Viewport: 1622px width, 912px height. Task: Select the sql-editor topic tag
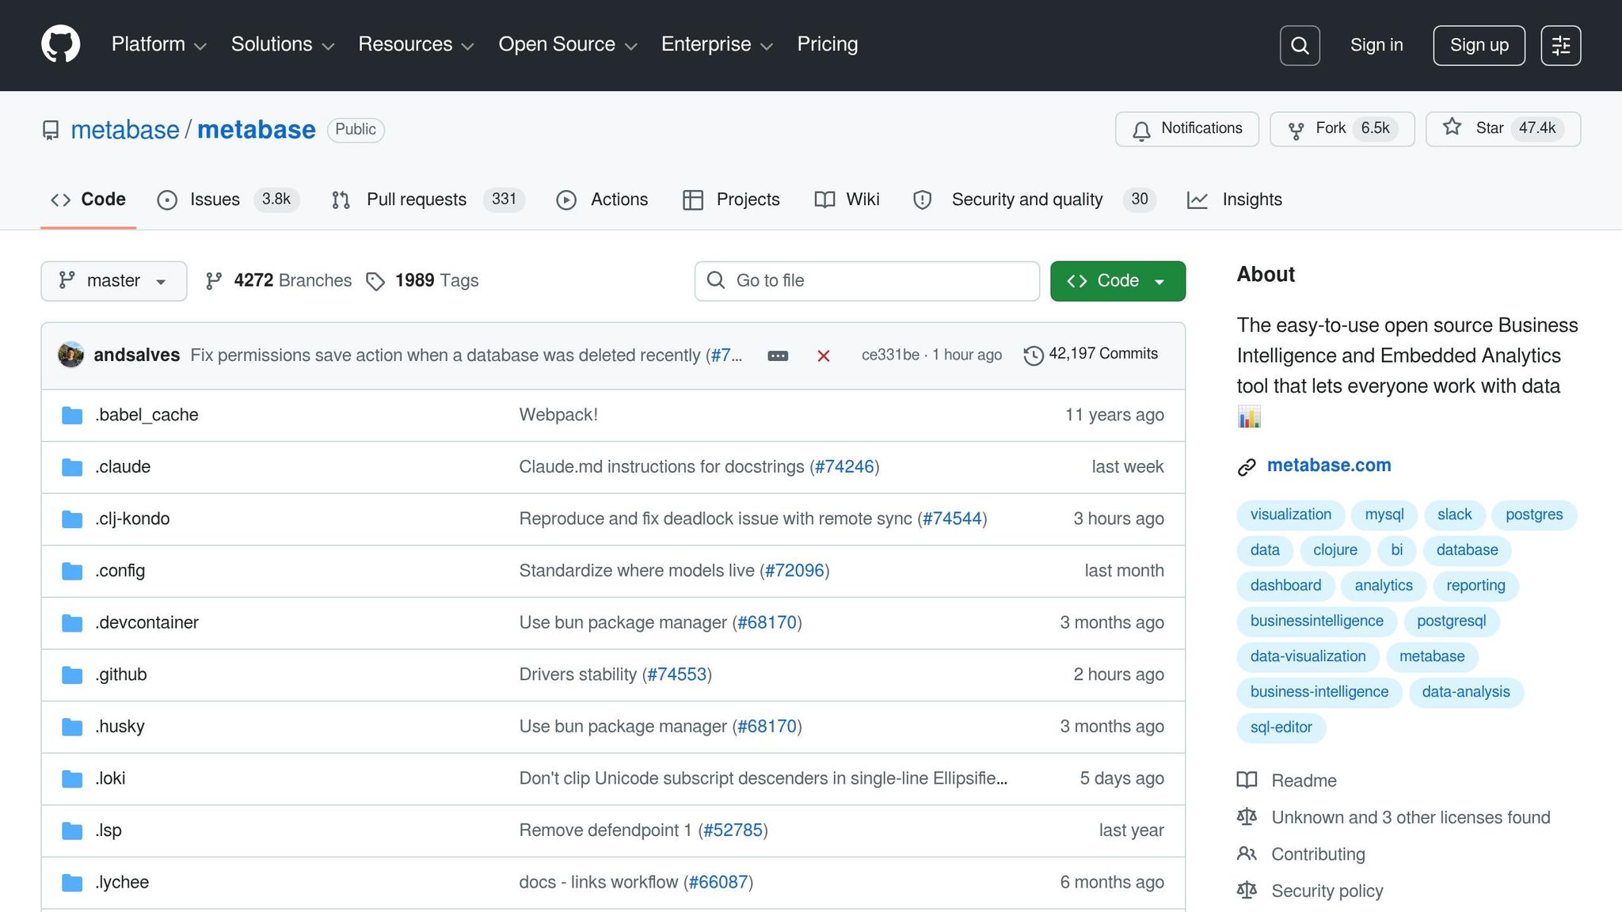1281,728
